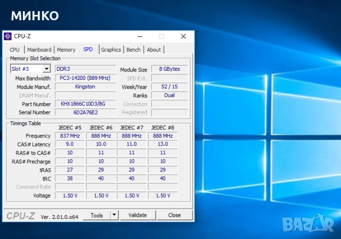Click CAS# Latency value 13.0
341x239 pixels.
[x=163, y=144]
